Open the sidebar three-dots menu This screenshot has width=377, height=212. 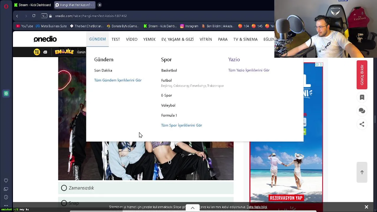6,206
